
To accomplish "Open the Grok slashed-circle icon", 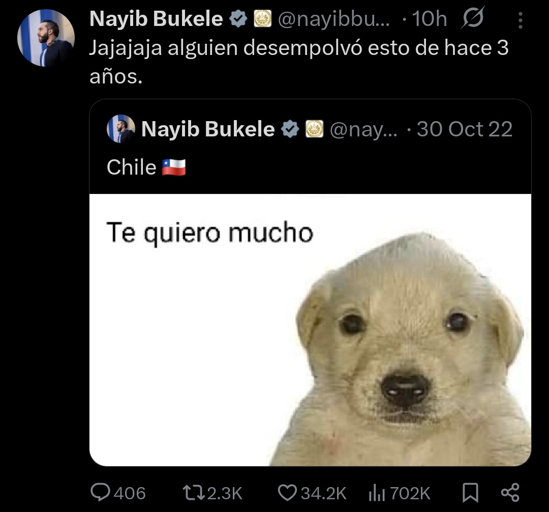I will pyautogui.click(x=473, y=18).
